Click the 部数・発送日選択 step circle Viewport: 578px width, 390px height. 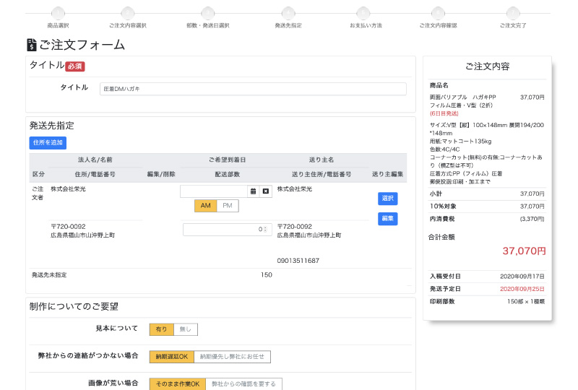207,13
